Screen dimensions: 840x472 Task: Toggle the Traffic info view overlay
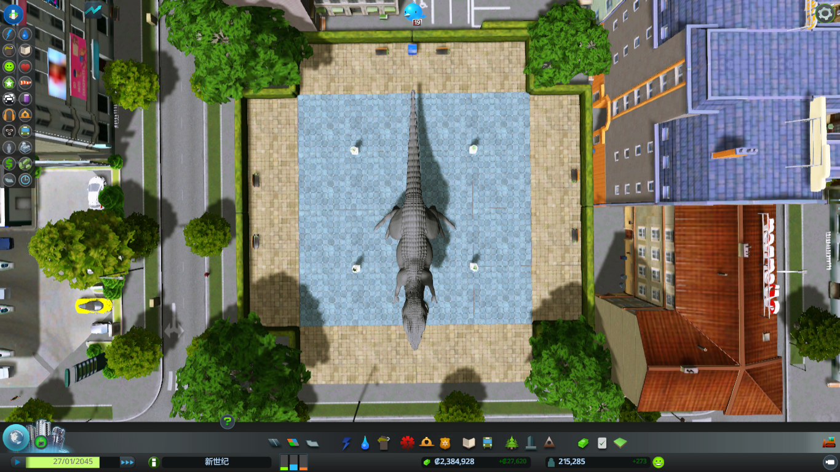pos(9,98)
